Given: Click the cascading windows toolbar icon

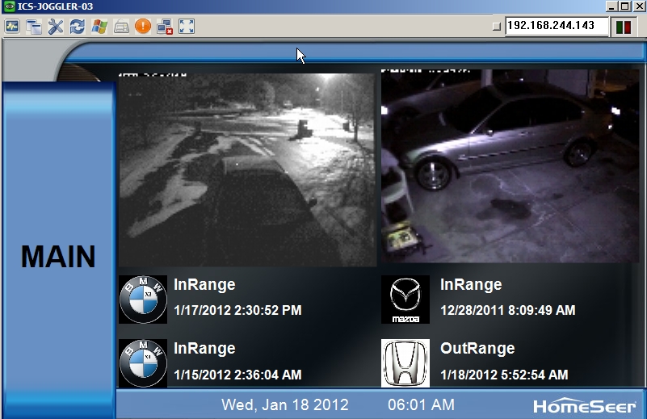Looking at the screenshot, I should pyautogui.click(x=34, y=27).
